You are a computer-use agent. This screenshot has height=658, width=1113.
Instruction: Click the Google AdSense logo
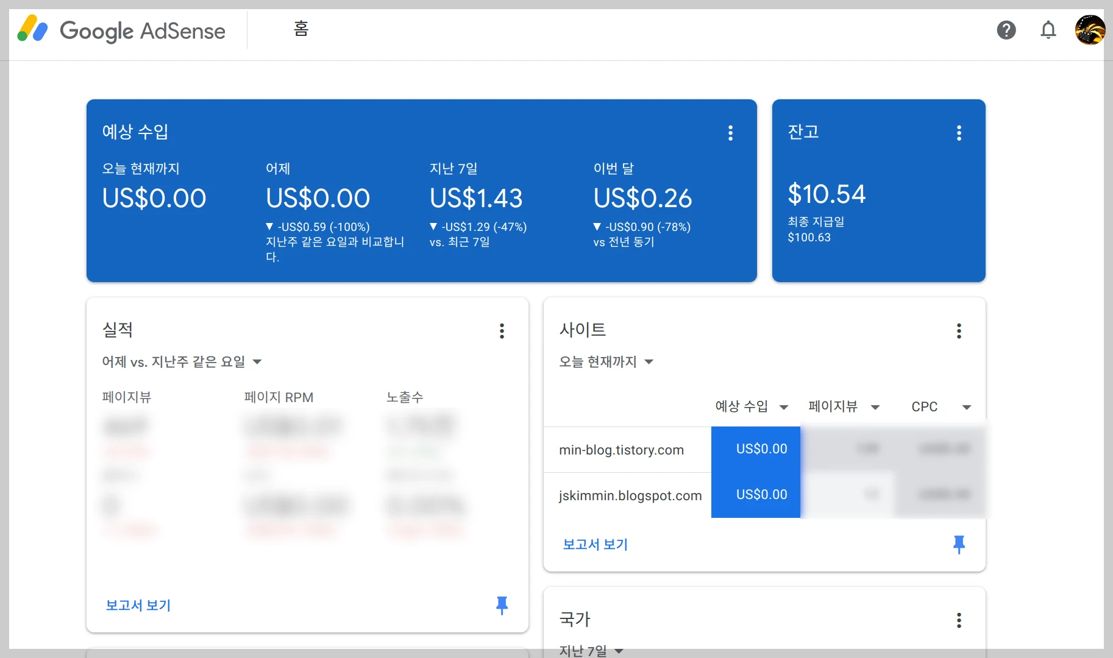(121, 30)
